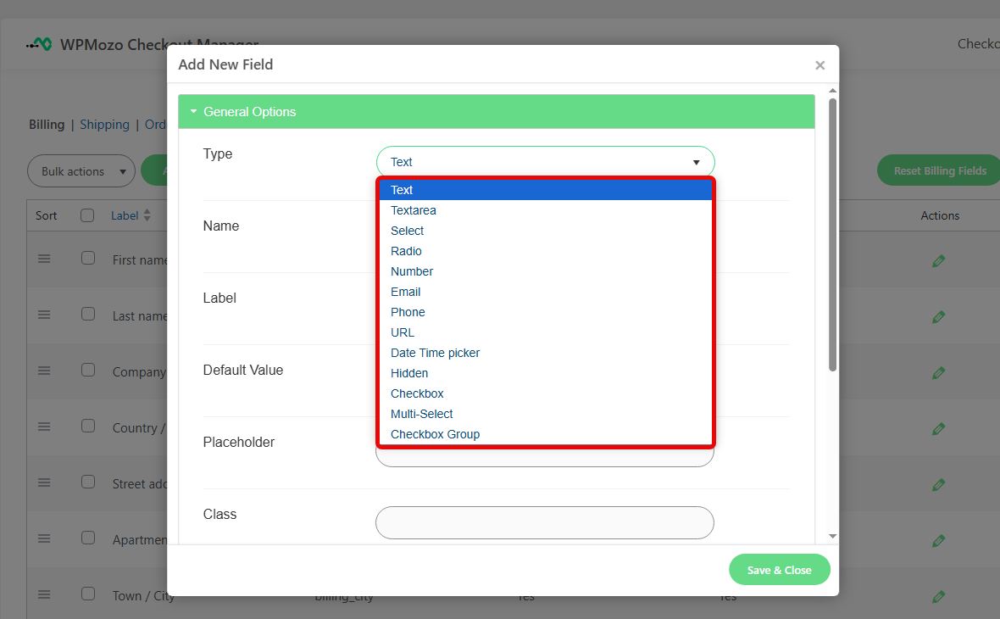Click the edit pencil in the First name row
Viewport: 1000px width, 619px height.
point(938,261)
